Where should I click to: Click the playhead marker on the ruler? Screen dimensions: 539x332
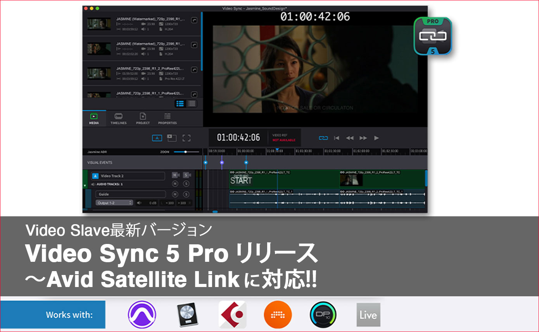277,150
